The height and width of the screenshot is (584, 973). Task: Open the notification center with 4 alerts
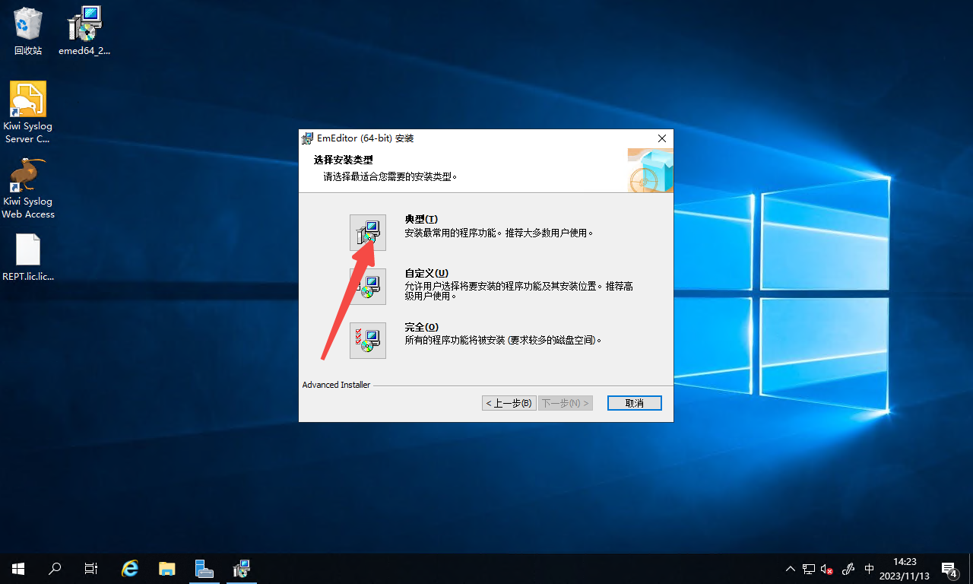pyautogui.click(x=949, y=569)
